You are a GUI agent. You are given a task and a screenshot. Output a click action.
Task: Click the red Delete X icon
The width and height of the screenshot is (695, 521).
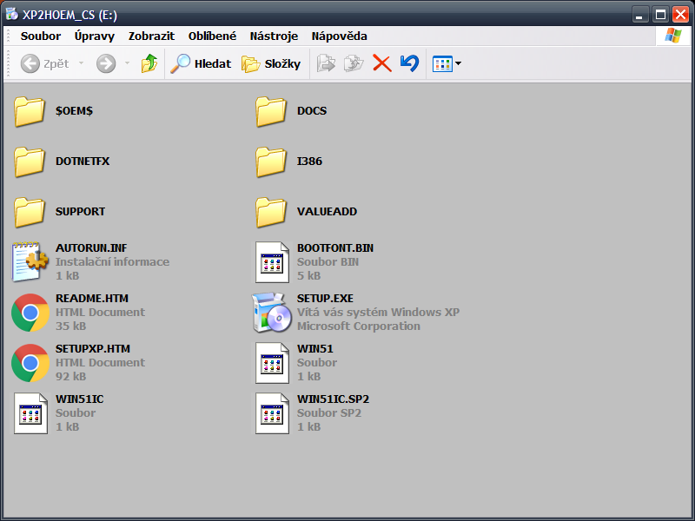(382, 63)
